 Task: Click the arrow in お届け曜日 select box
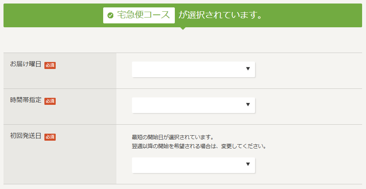248,69
